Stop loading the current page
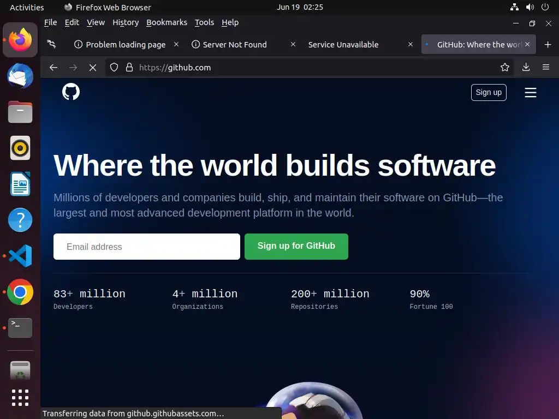The height and width of the screenshot is (419, 559). point(93,67)
